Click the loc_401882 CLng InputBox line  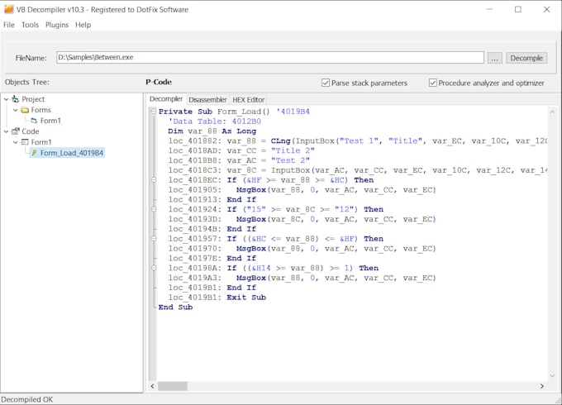coord(358,141)
